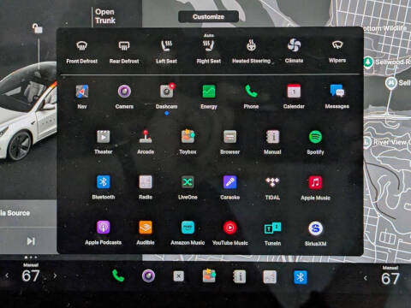
Task: Open Bluetooth from the bottom dock
Action: click(301, 277)
